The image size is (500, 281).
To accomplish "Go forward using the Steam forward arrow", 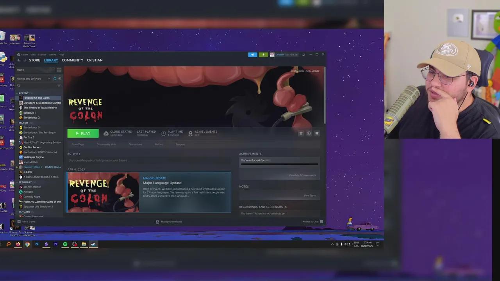I will (x=25, y=60).
